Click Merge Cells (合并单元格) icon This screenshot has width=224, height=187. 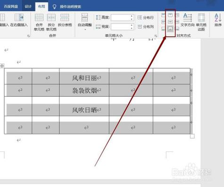[x=39, y=17]
